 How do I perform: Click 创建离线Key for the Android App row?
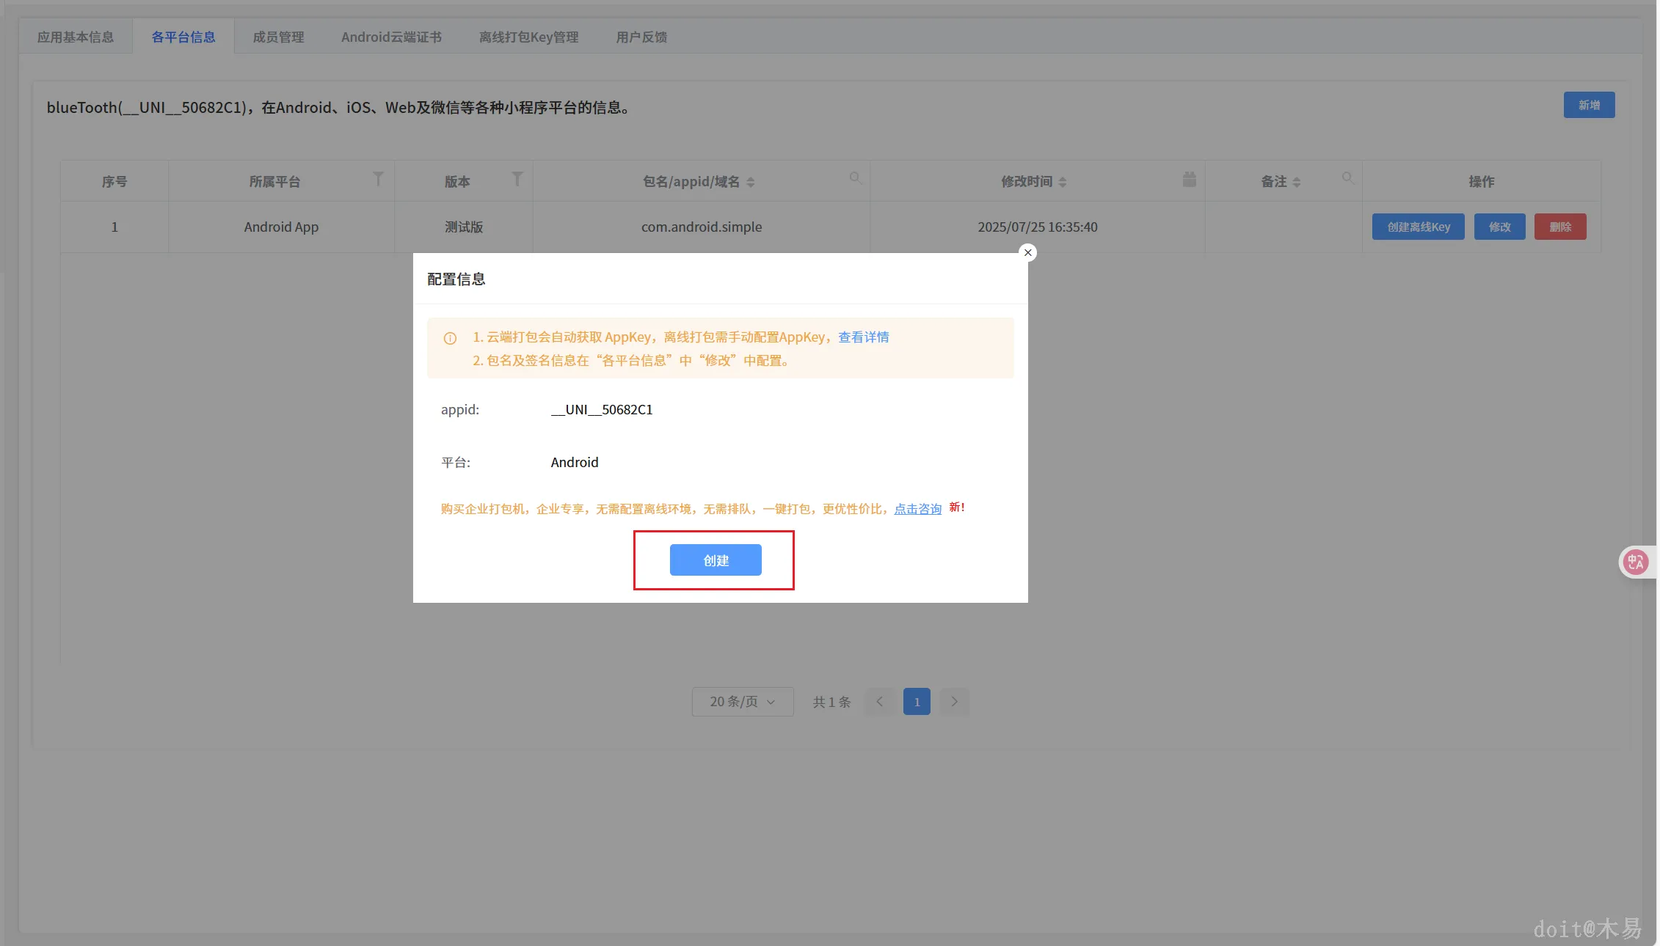pos(1418,227)
